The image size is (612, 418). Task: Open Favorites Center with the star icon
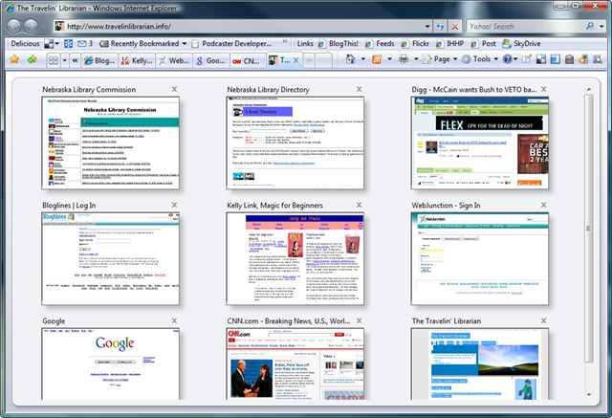14,59
